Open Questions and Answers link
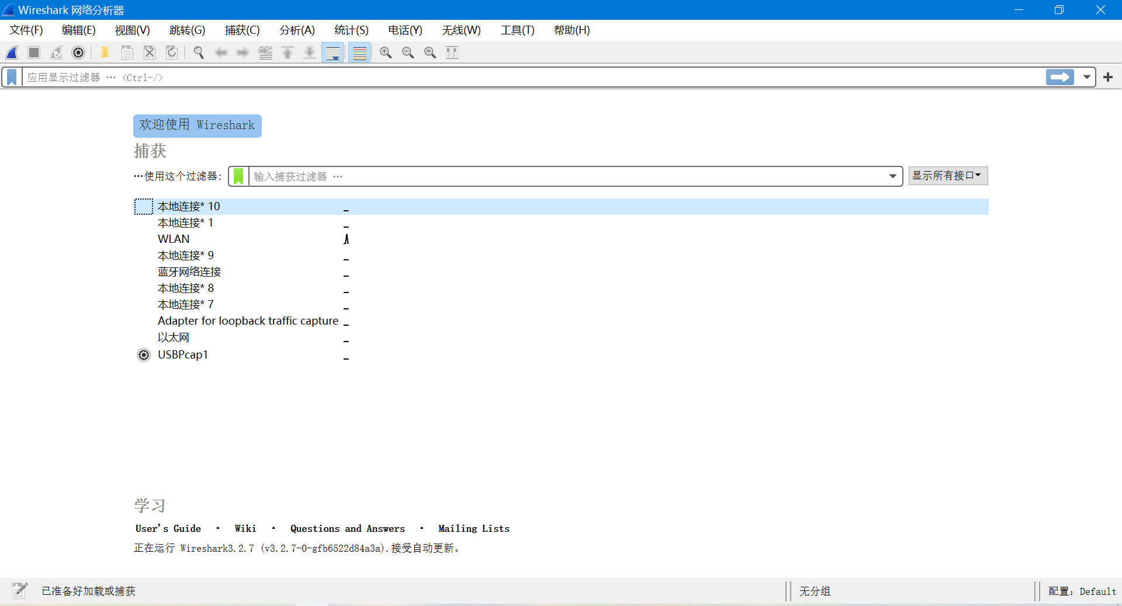Viewport: 1122px width, 606px height. coord(348,528)
